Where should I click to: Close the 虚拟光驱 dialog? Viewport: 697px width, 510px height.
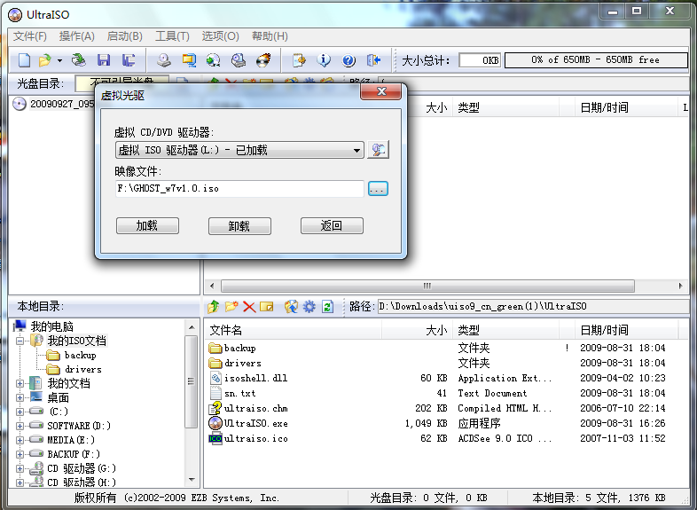click(x=381, y=91)
